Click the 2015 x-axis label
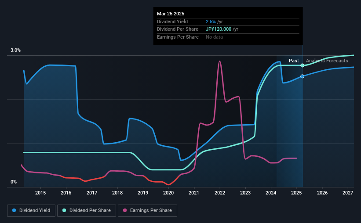Screen dimensions: 361x223 tap(40, 193)
